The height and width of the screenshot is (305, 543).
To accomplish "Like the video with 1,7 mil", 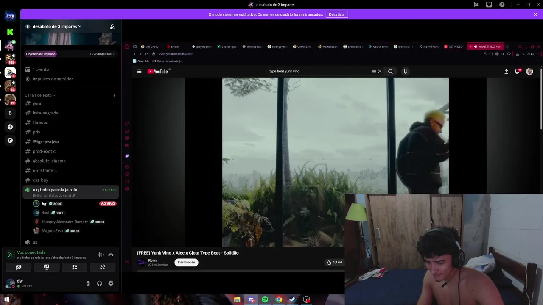I will tap(334, 262).
